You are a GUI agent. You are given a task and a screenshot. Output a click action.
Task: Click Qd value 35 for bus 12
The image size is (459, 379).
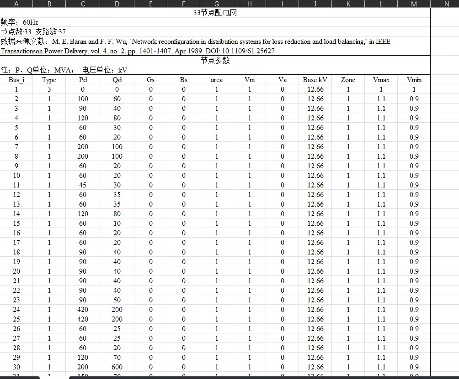click(x=117, y=195)
